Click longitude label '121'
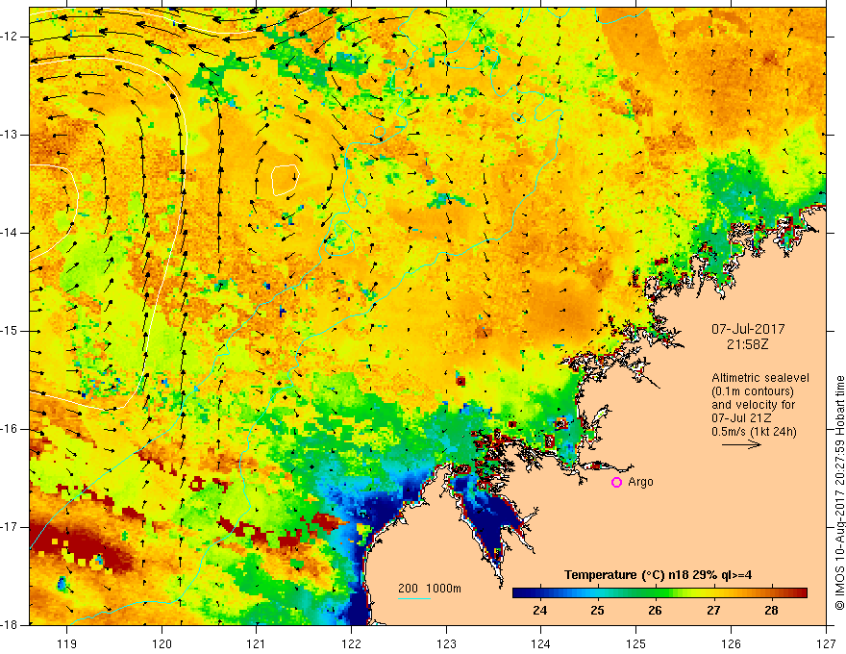 click(x=257, y=643)
